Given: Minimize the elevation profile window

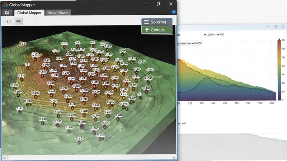Looking at the screenshot, I should tap(267, 27).
